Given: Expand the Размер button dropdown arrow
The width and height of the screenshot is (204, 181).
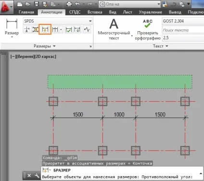Looking at the screenshot, I should click(x=12, y=37).
